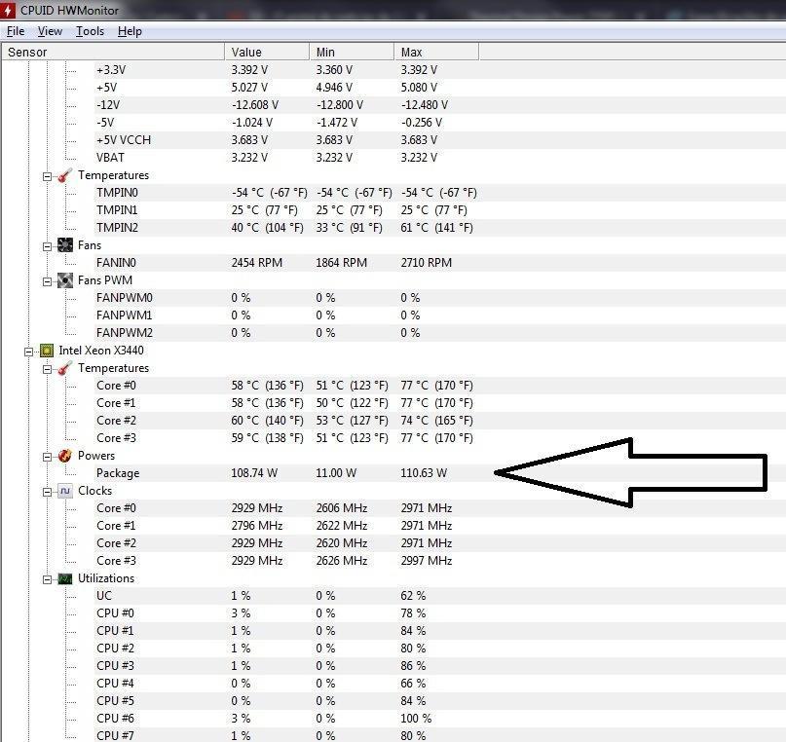Click the -12.608 V value
Screen dimensions: 786x742
[x=254, y=105]
